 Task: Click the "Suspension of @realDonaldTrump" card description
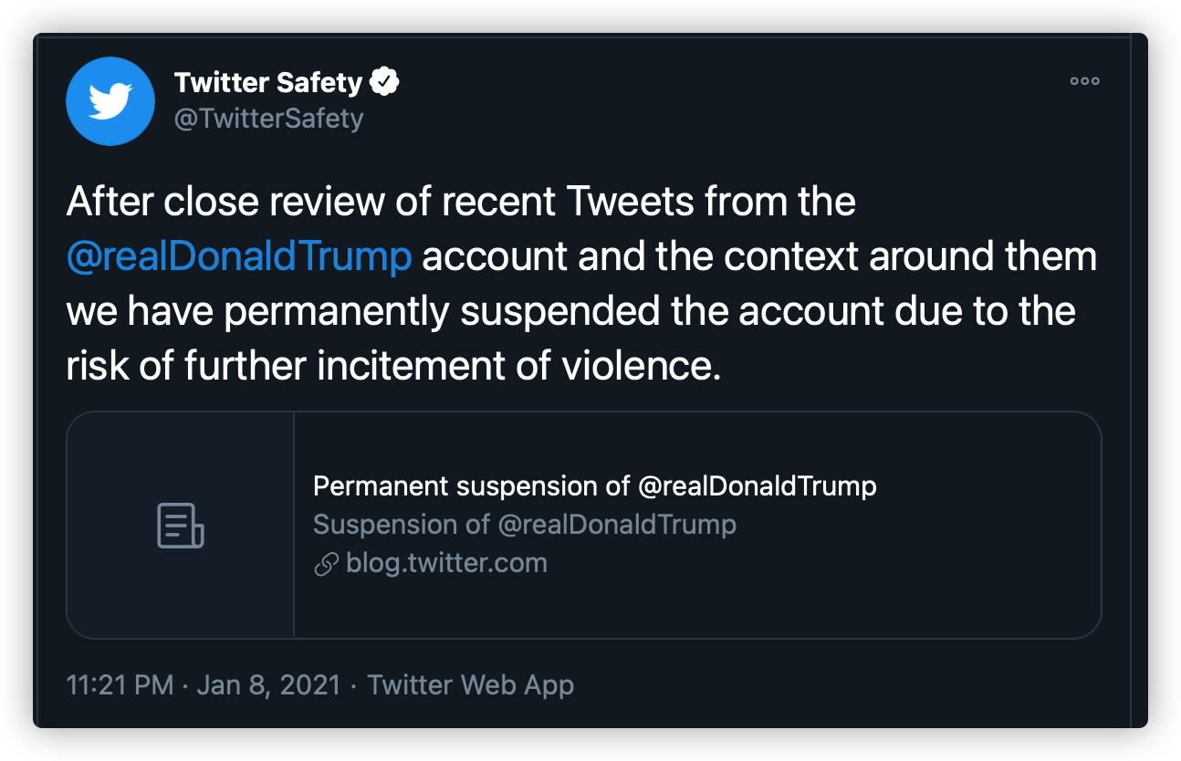pos(524,525)
